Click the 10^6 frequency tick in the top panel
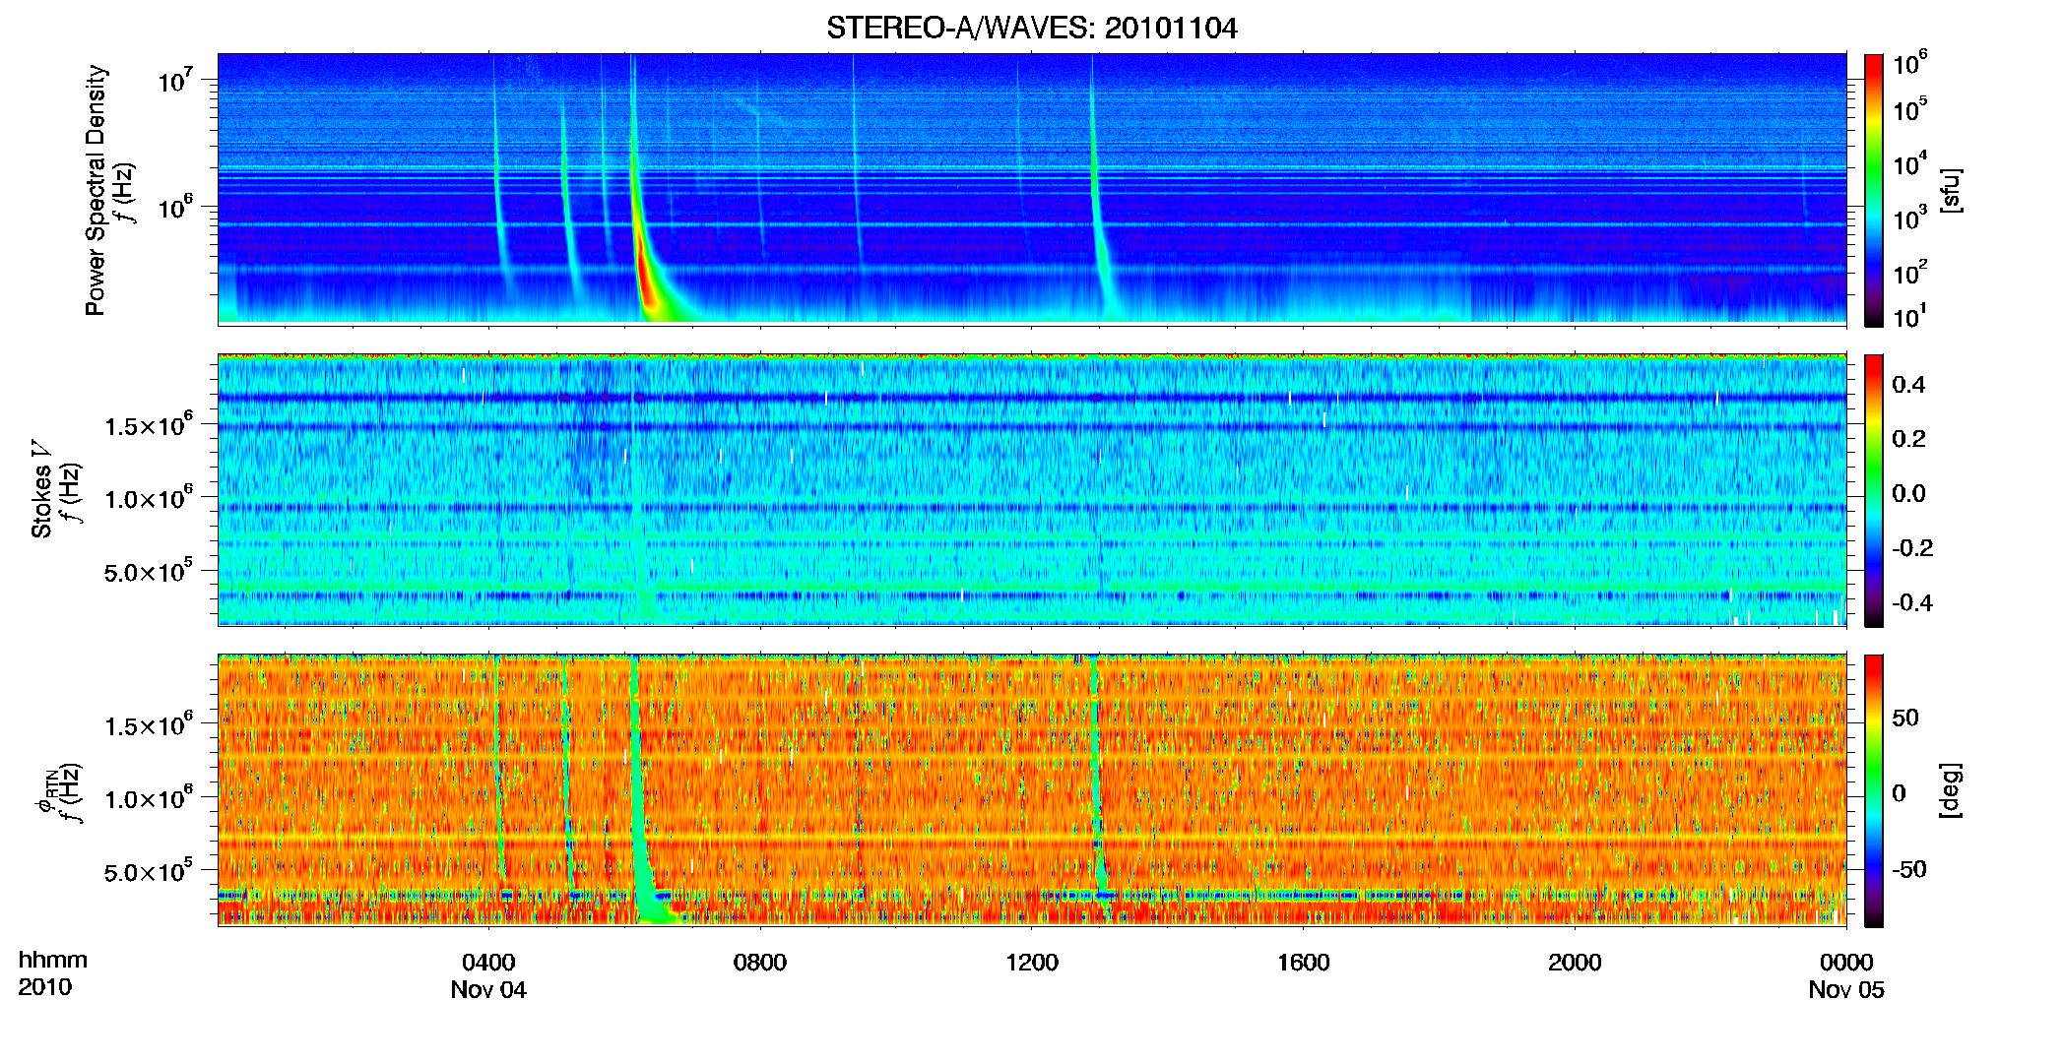The width and height of the screenshot is (2064, 1063). coord(174,207)
